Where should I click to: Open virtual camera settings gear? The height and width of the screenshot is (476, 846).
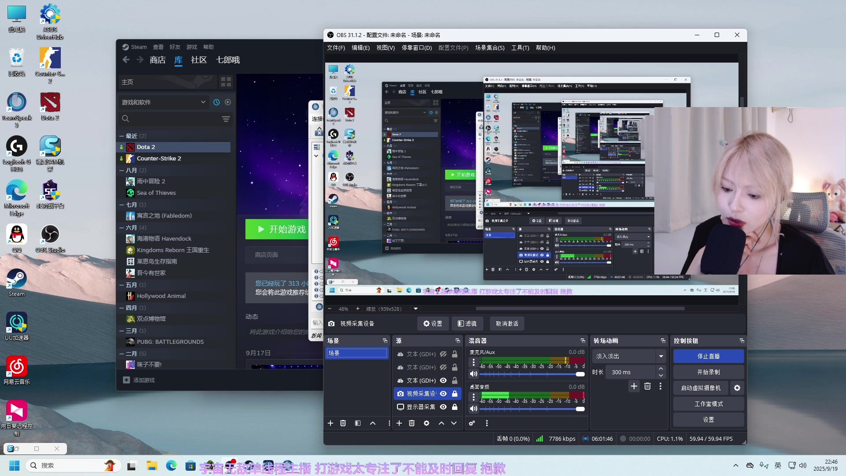point(737,388)
